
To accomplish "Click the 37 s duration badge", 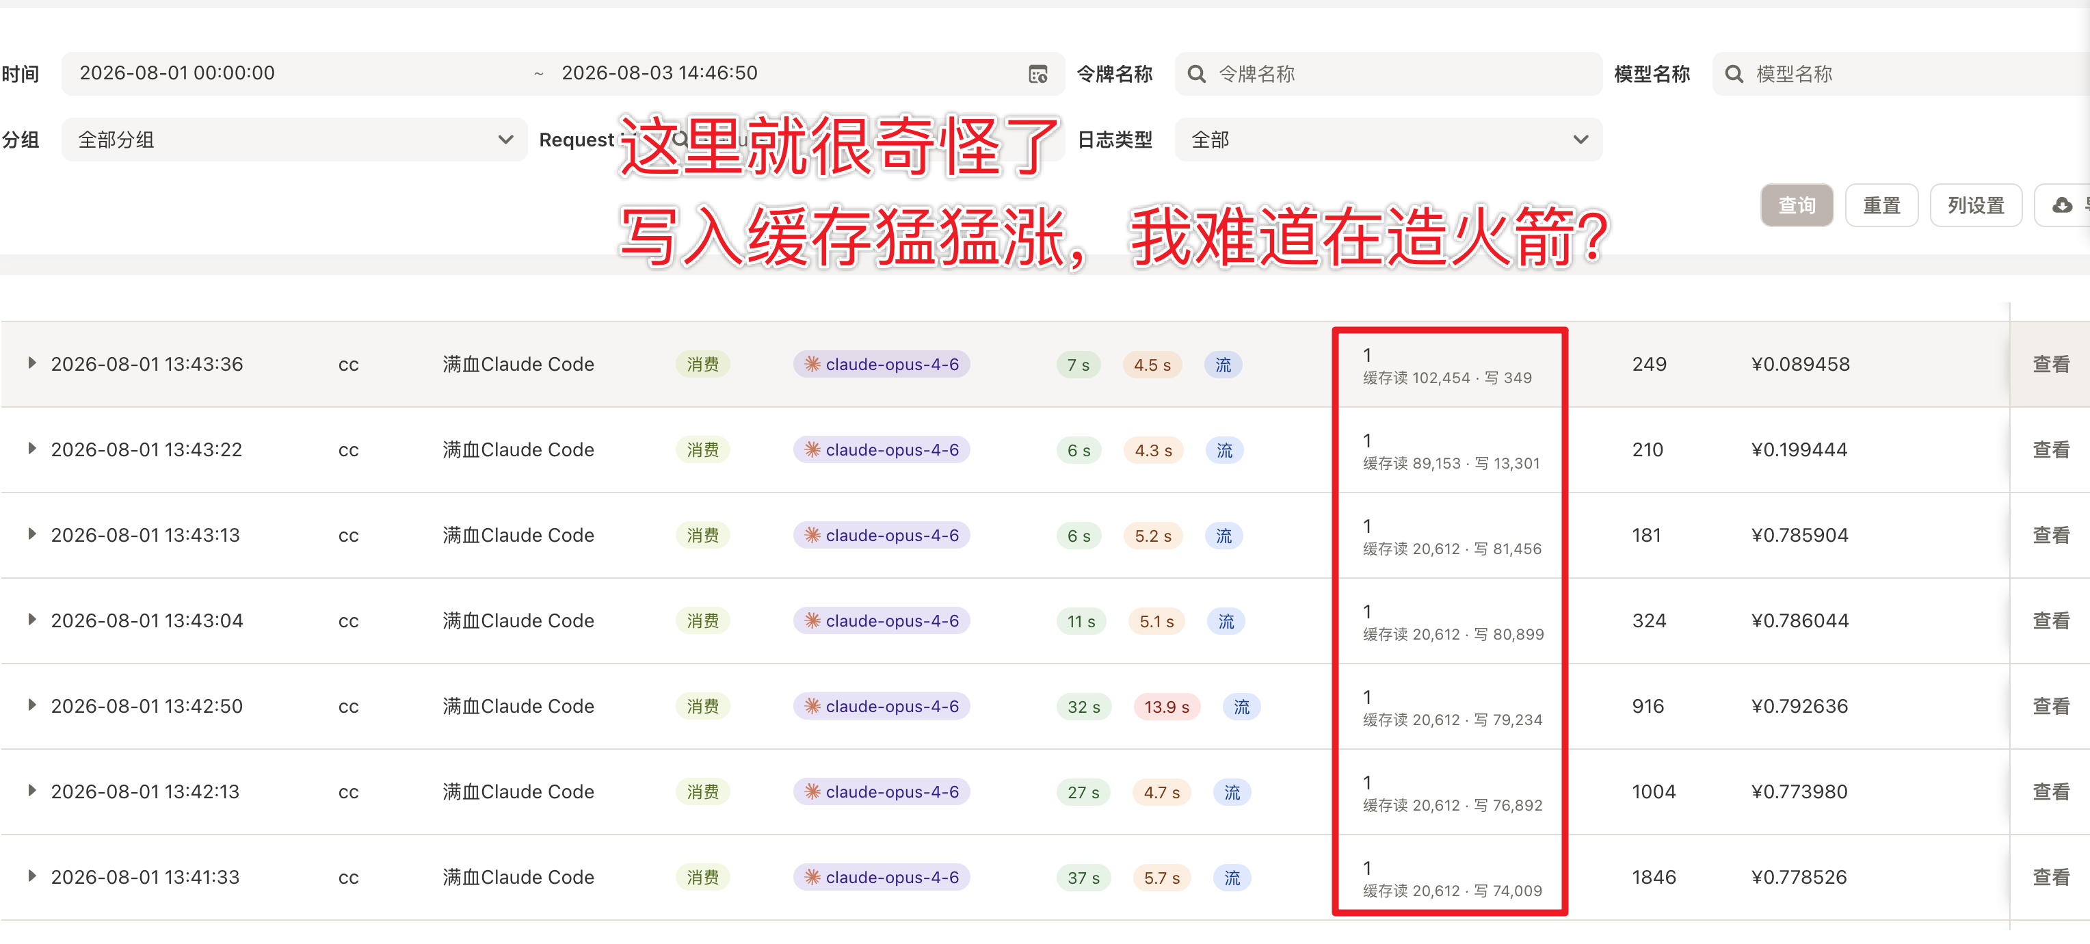I will pyautogui.click(x=1083, y=878).
